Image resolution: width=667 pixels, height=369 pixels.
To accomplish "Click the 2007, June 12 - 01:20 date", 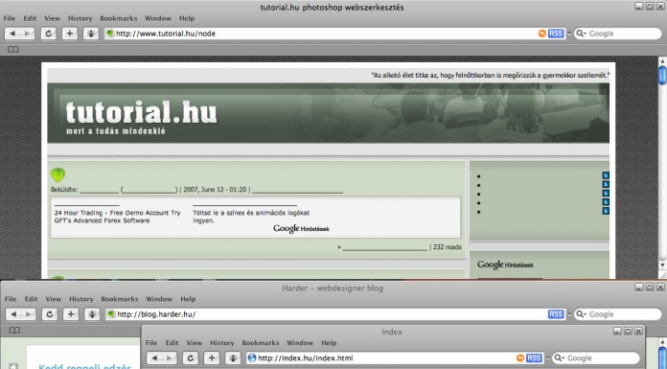I will tap(215, 190).
